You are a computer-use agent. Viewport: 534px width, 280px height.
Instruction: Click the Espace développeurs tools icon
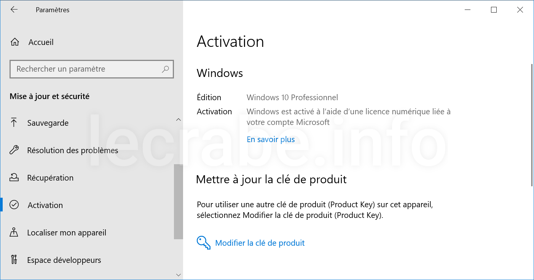coord(14,260)
